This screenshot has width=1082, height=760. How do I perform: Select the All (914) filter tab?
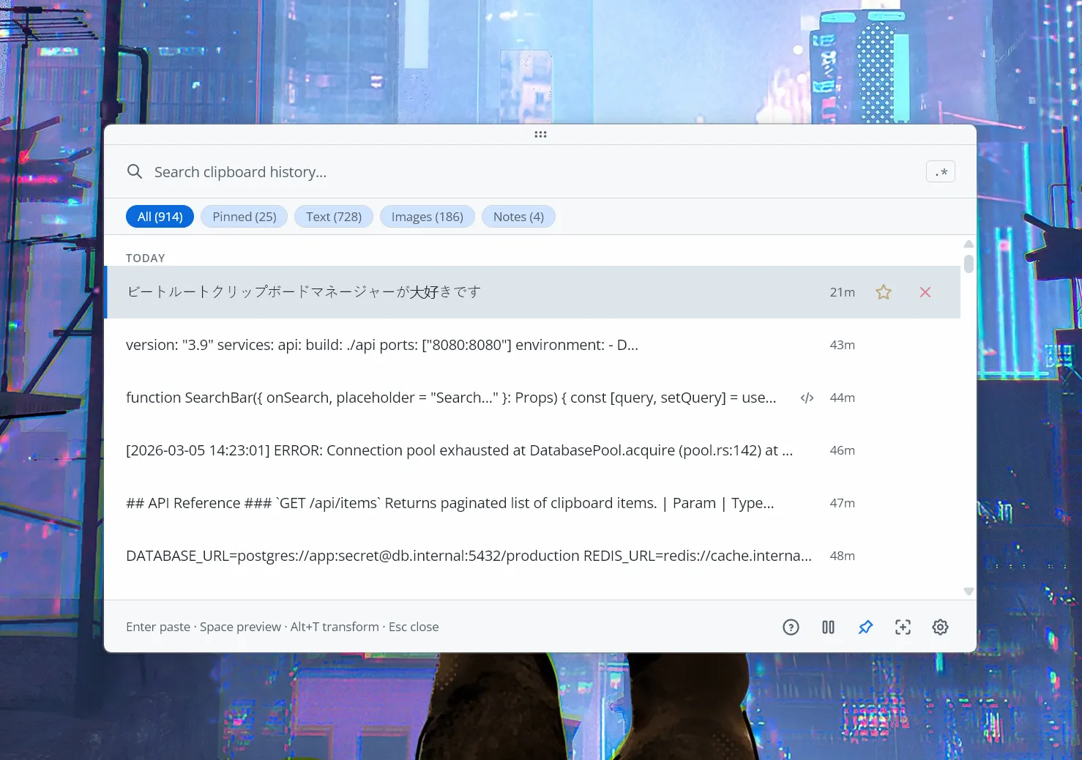[x=160, y=217]
